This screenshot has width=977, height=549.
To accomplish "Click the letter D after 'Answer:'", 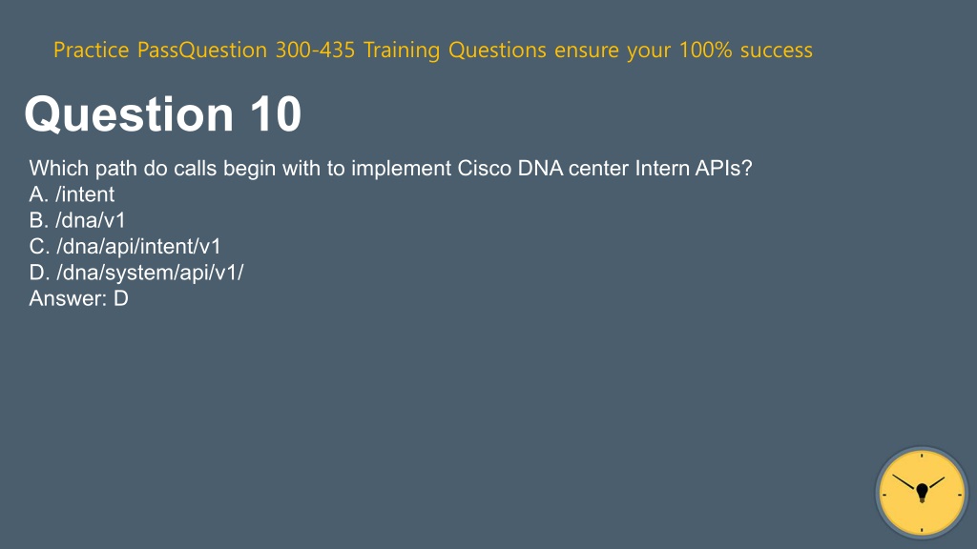I will [x=121, y=298].
